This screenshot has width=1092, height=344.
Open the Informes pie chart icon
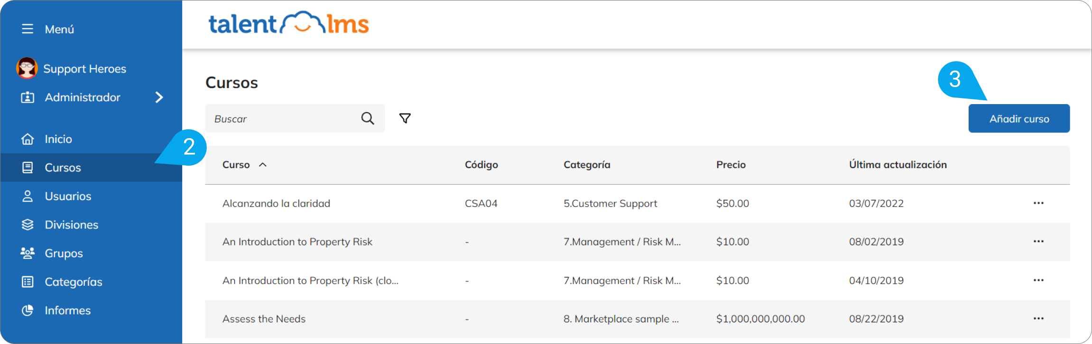coord(28,310)
